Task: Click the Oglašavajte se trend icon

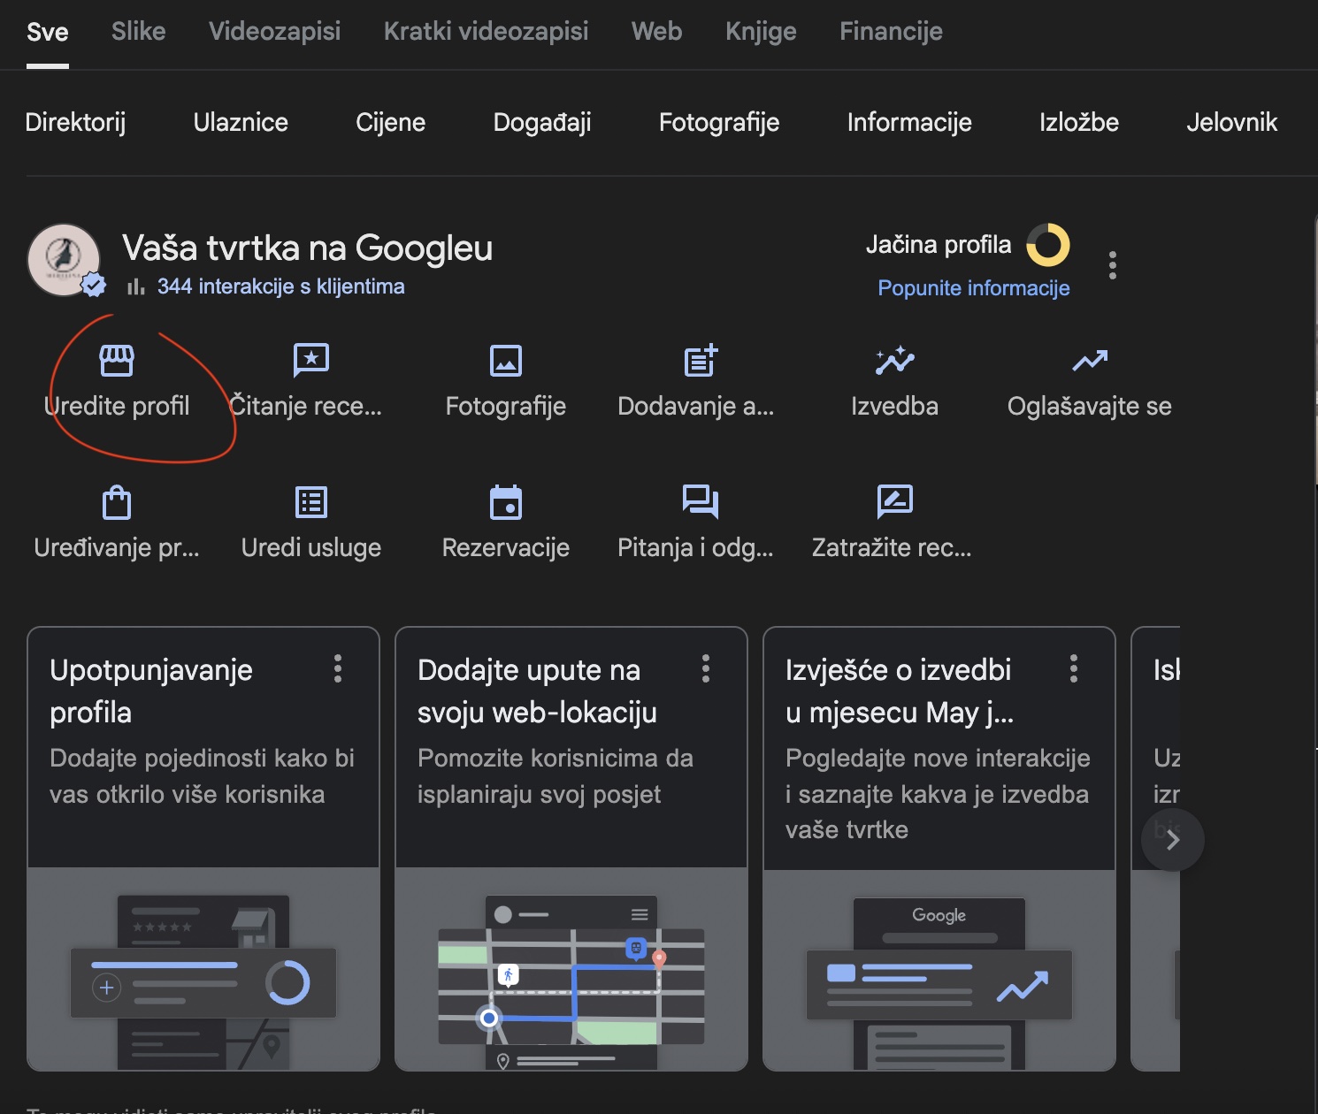Action: tap(1089, 361)
